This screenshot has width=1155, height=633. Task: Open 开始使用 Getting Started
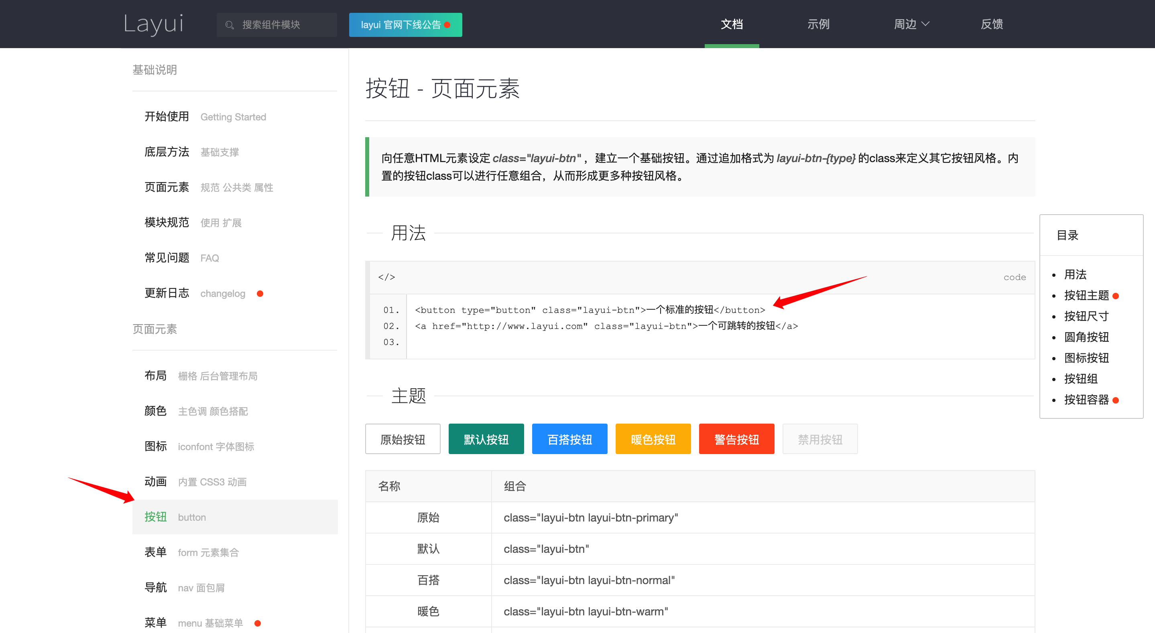point(234,117)
